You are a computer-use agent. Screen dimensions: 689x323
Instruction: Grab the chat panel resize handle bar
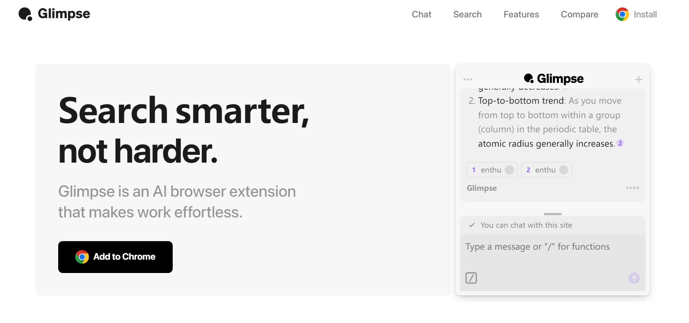click(553, 214)
